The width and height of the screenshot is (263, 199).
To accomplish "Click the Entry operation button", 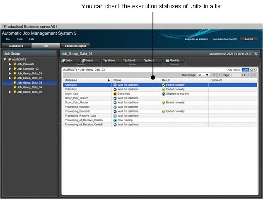I will coord(69,60).
